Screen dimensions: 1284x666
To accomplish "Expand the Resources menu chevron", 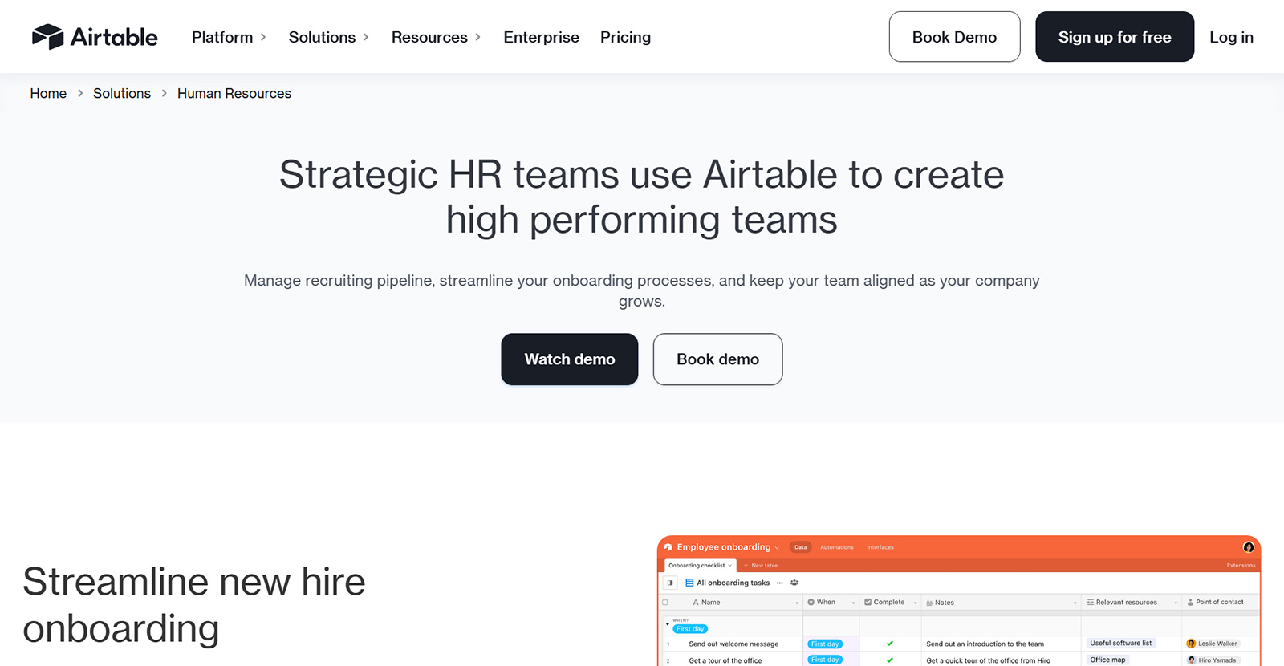I will (478, 37).
